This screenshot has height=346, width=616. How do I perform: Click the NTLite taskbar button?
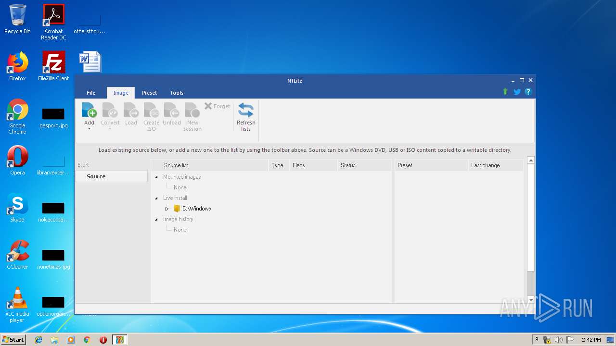pos(119,340)
